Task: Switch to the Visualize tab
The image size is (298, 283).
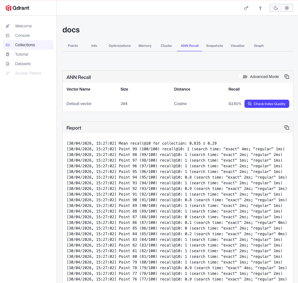Action: 238,46
